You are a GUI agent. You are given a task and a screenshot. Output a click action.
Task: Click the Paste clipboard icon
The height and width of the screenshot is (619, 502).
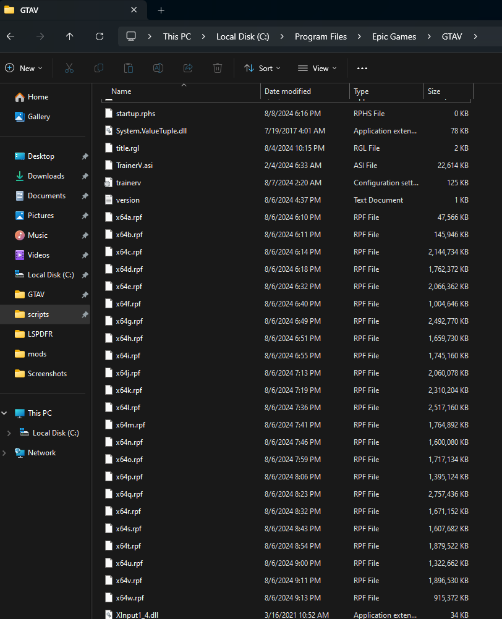pyautogui.click(x=129, y=68)
